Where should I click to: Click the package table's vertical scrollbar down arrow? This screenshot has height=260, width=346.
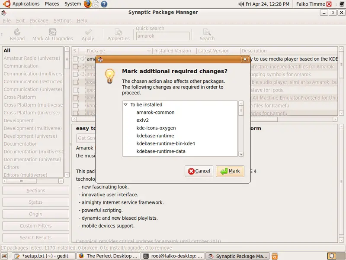point(341,113)
